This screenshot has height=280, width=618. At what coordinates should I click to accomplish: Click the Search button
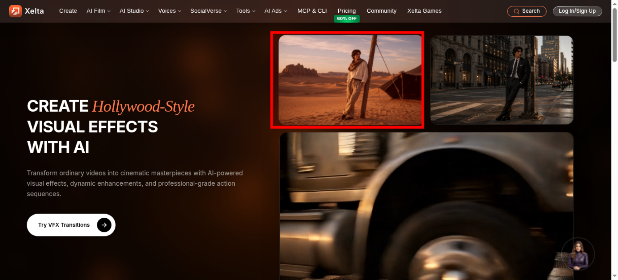coord(527,11)
